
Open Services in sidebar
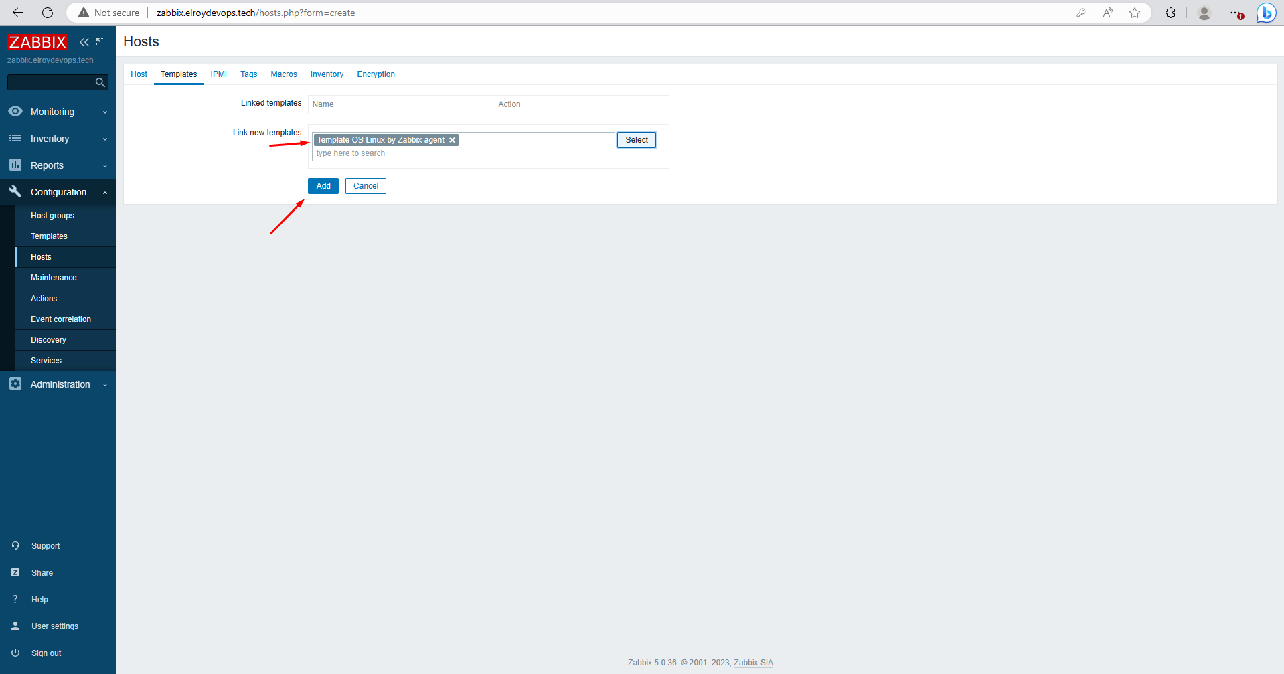66,361
